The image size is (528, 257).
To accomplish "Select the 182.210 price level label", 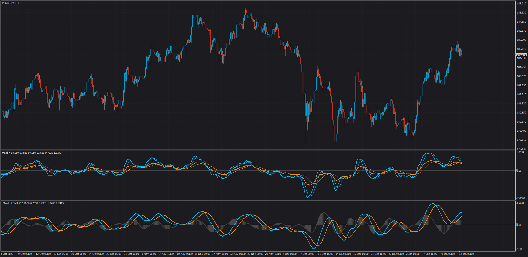I will 521,94.
